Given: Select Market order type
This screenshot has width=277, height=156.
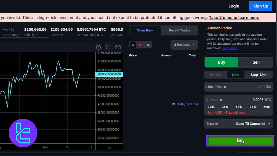Looking at the screenshot, I should pos(215,75).
